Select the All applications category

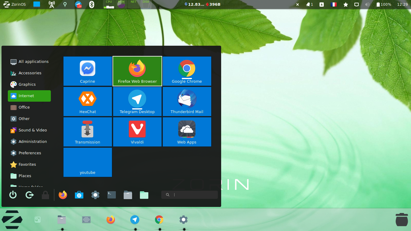tap(29, 62)
